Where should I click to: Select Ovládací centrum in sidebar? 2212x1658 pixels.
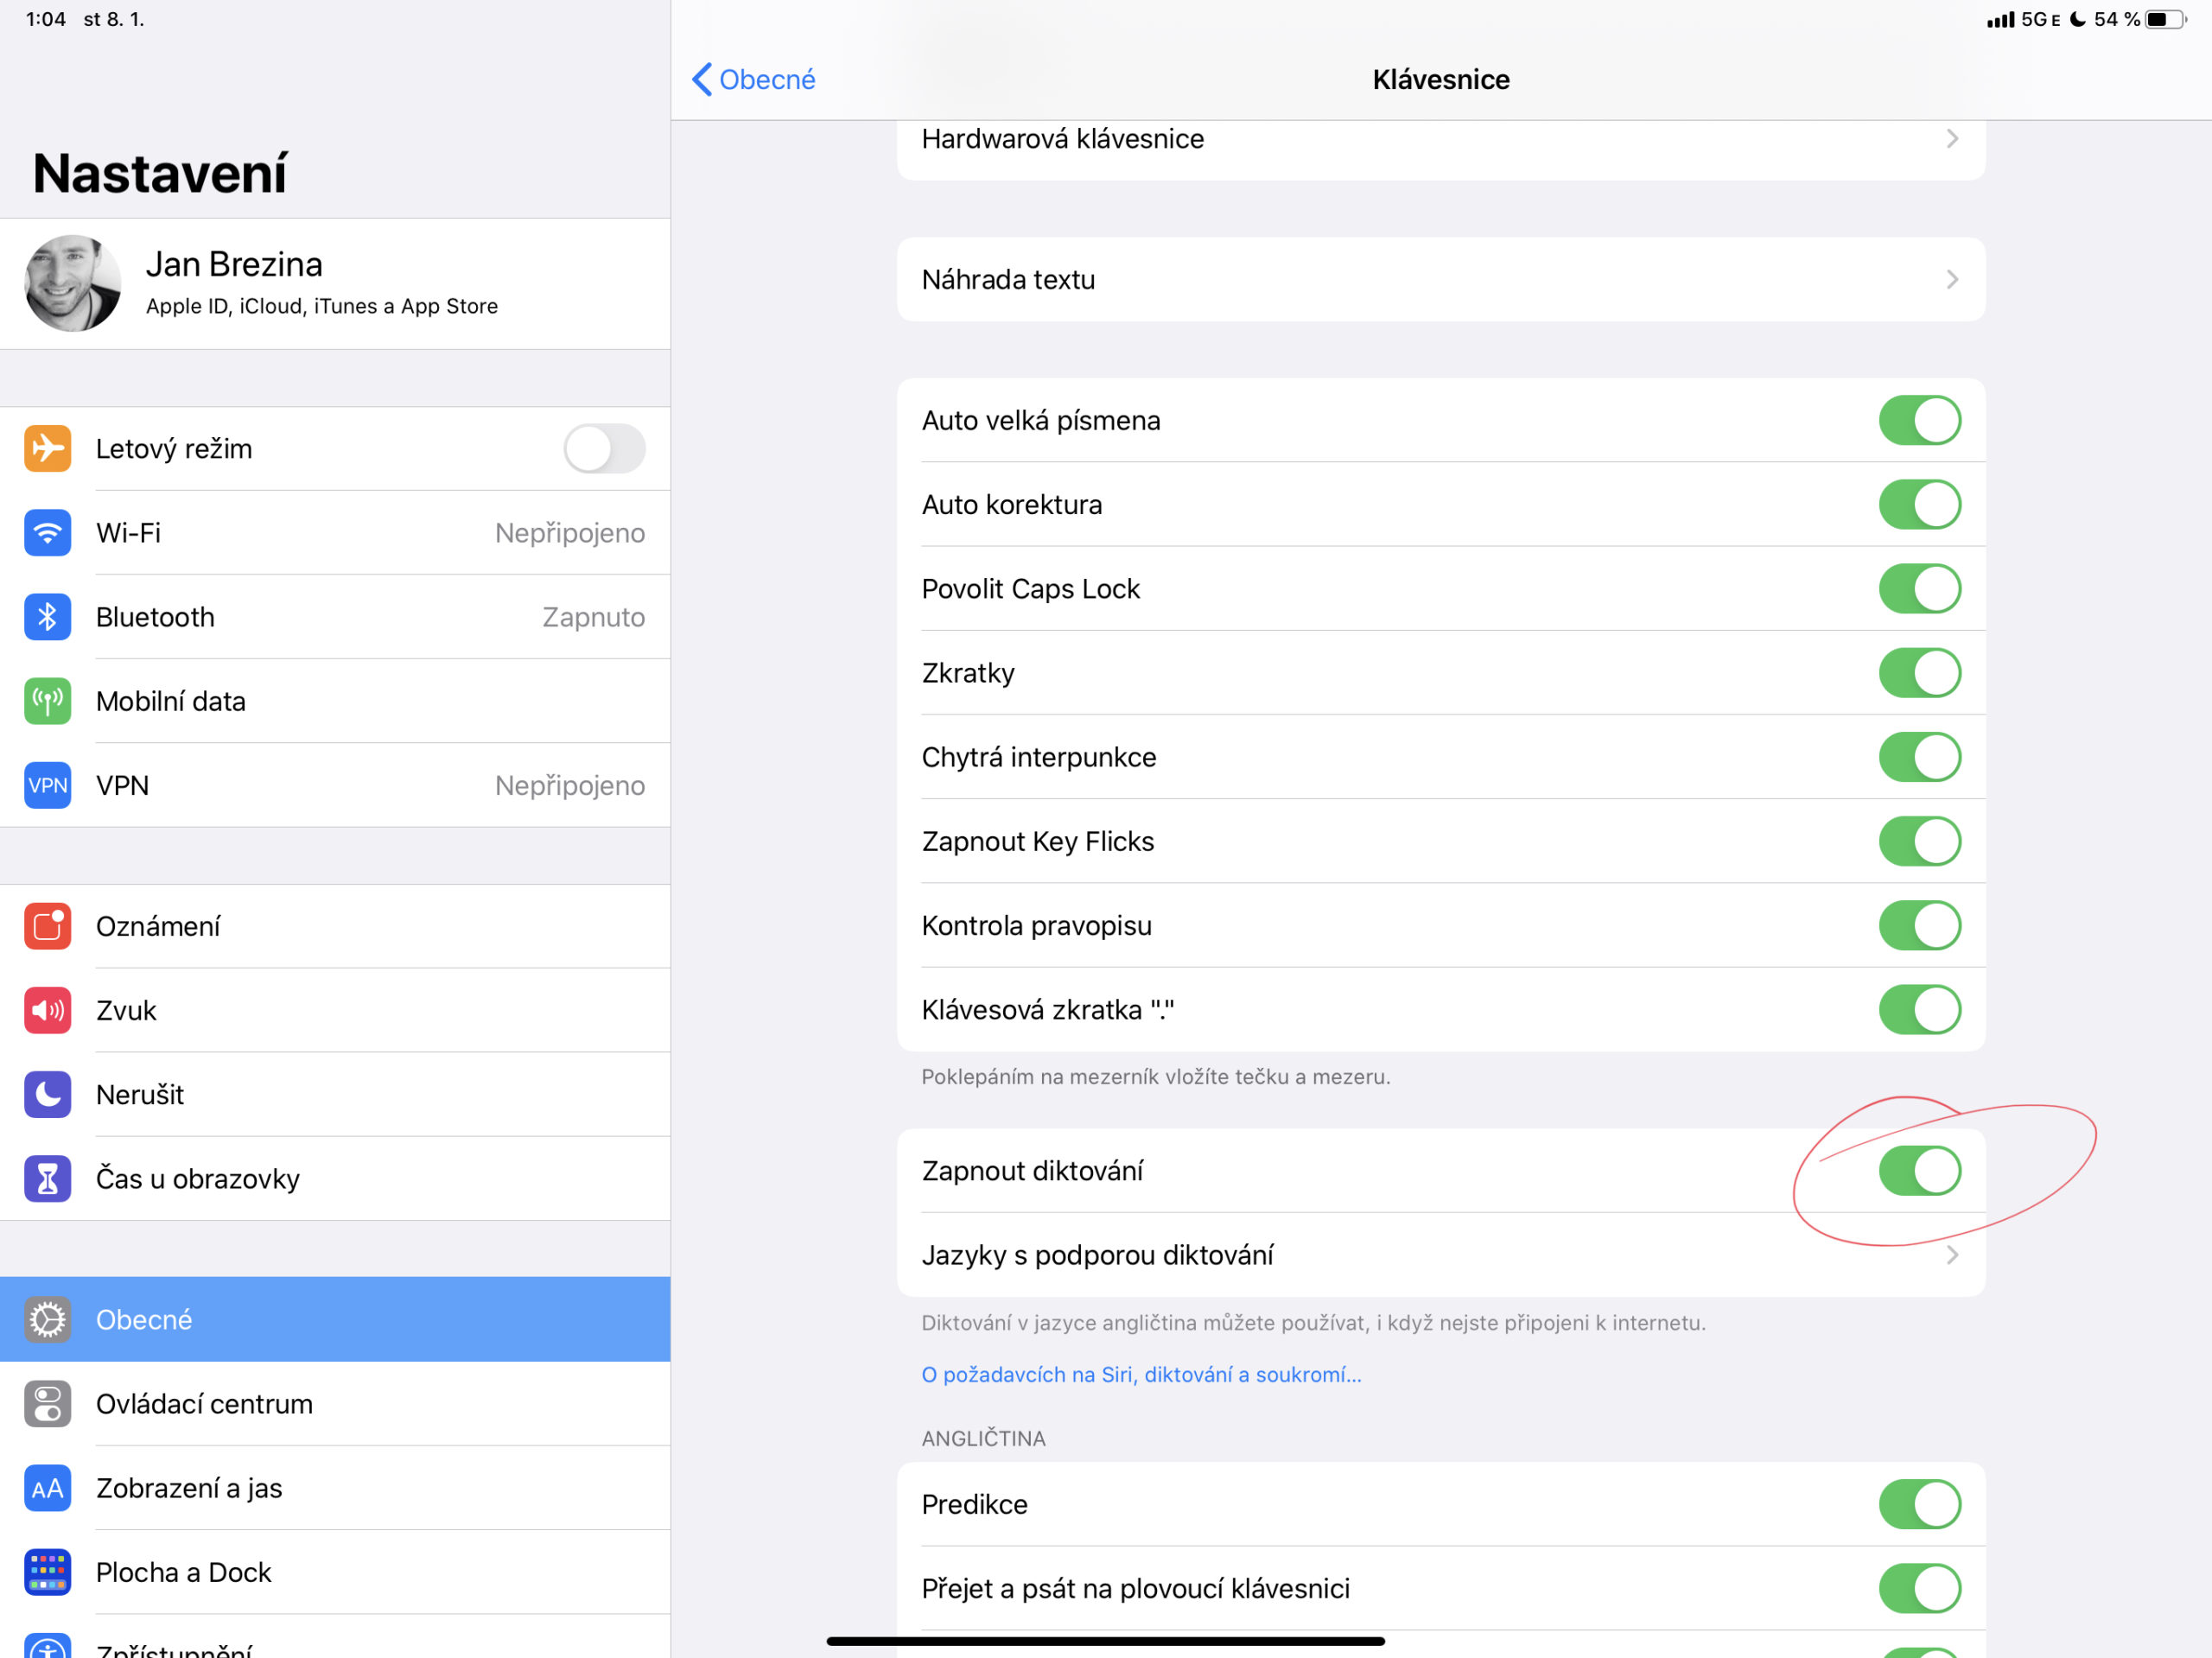coord(204,1404)
